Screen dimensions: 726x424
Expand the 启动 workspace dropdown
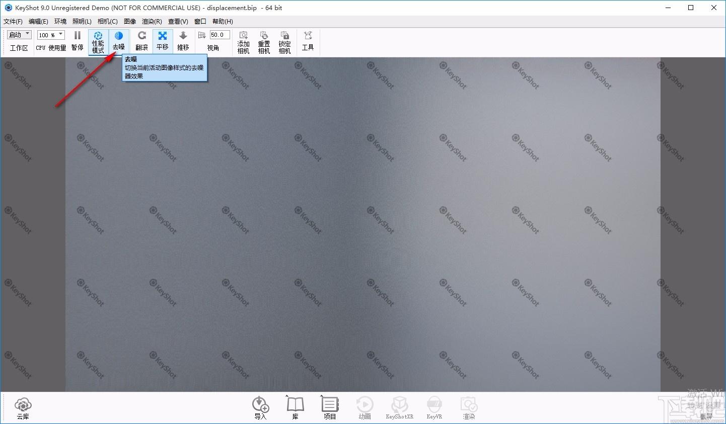pyautogui.click(x=19, y=35)
